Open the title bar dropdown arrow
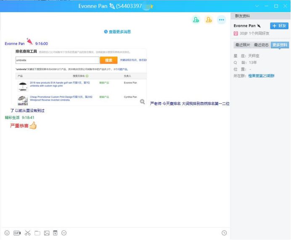 coord(257,6)
